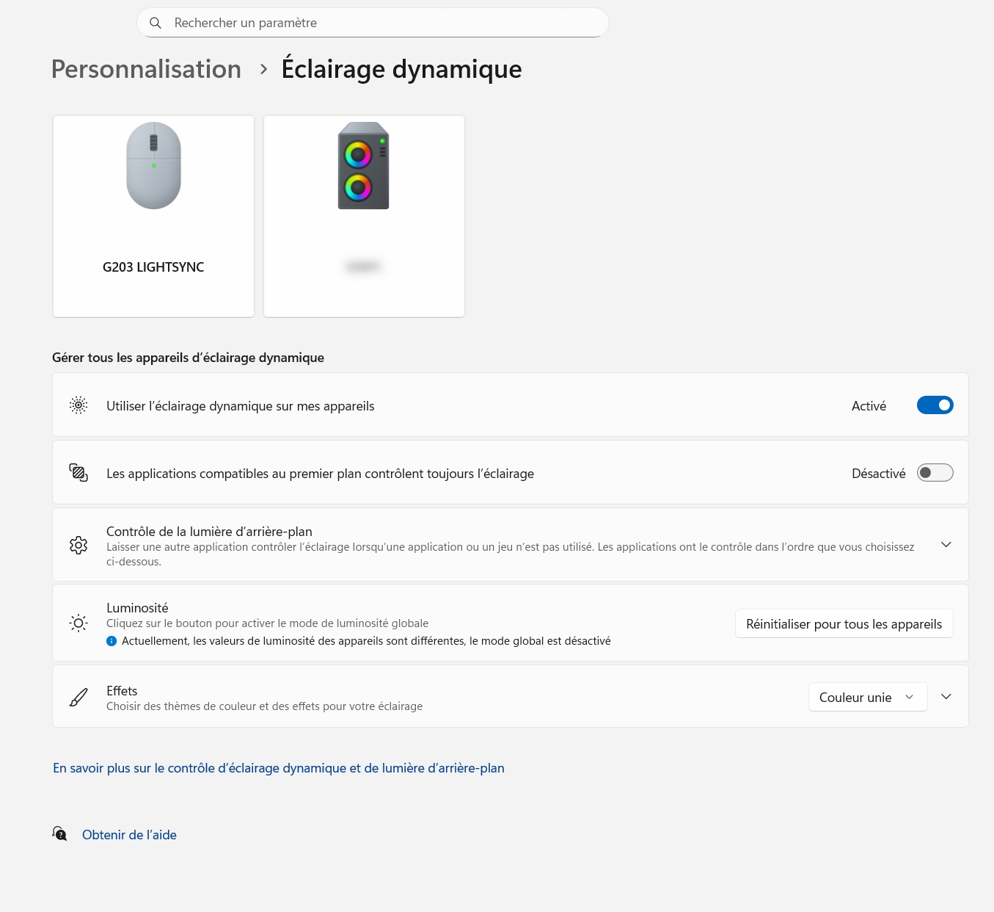Viewport: 994px width, 912px height.
Task: Expand the Effets section chevron
Action: tap(946, 697)
